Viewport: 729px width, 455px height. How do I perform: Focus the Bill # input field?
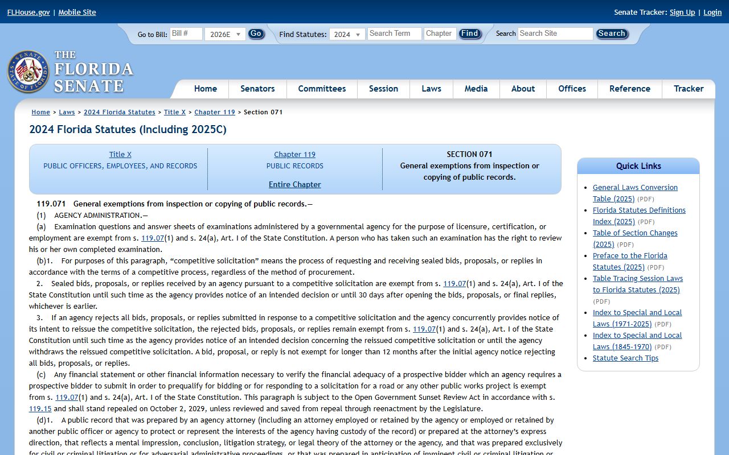pos(186,34)
